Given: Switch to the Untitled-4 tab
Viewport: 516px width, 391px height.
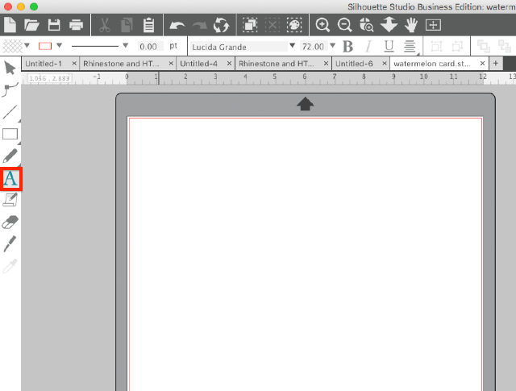Looking at the screenshot, I should (x=199, y=64).
